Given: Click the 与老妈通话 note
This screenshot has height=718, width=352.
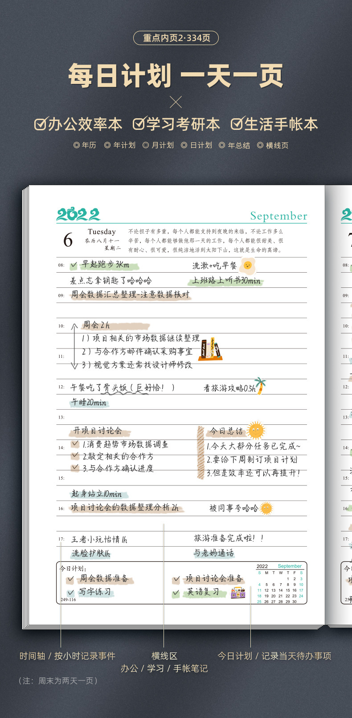Looking at the screenshot, I should [214, 553].
